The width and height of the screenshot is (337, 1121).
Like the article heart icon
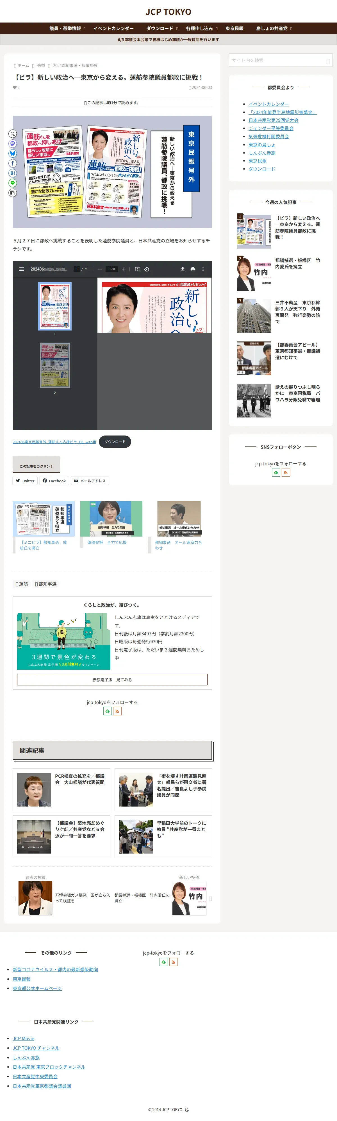tap(15, 88)
